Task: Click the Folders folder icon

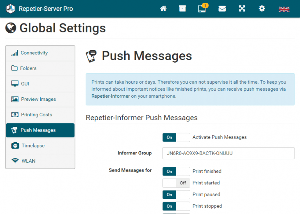Action: tap(14, 68)
